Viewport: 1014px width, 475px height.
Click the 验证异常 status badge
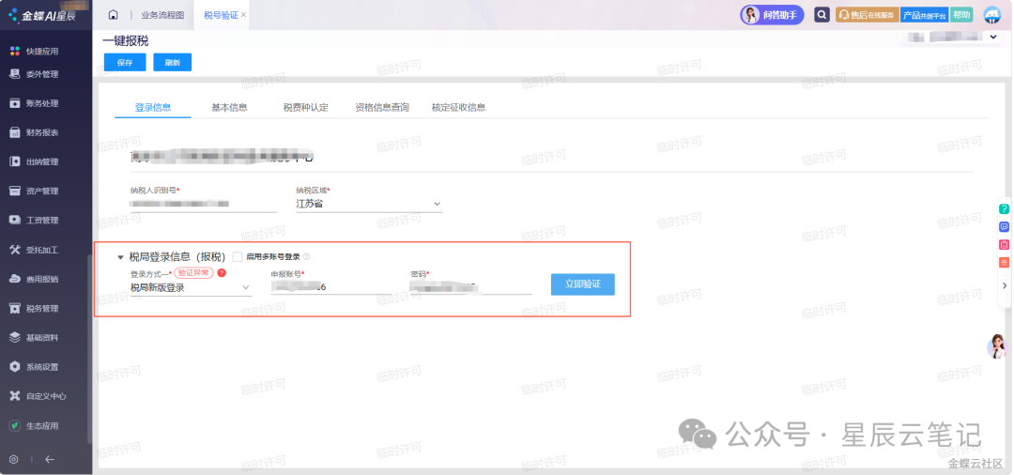click(x=194, y=273)
